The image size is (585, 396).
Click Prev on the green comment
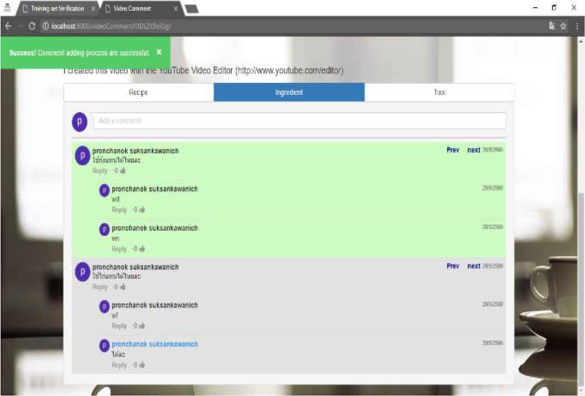point(453,150)
